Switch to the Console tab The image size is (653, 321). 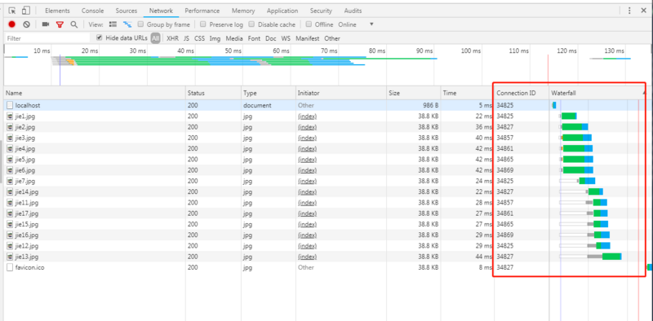pyautogui.click(x=93, y=11)
